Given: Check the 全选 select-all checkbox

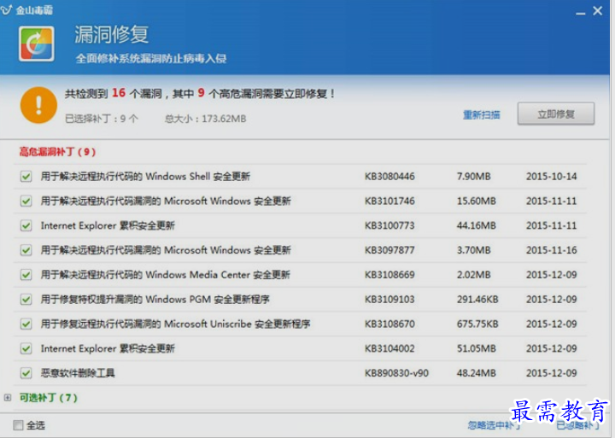Looking at the screenshot, I should coord(18,425).
